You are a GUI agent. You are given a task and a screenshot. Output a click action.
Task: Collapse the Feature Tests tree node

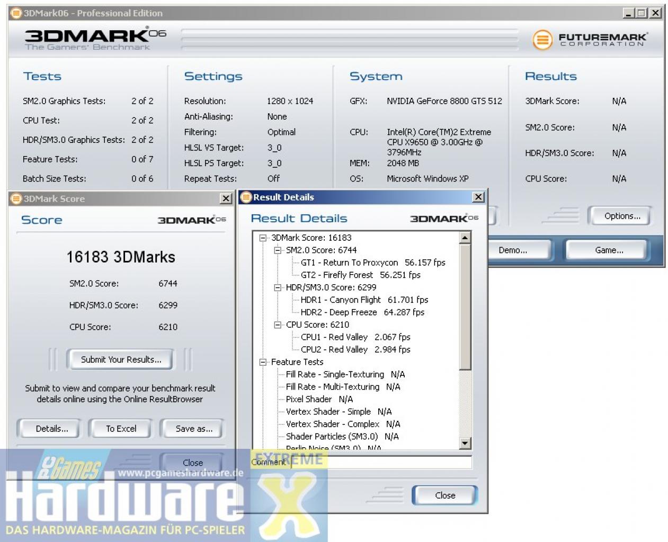(x=263, y=362)
